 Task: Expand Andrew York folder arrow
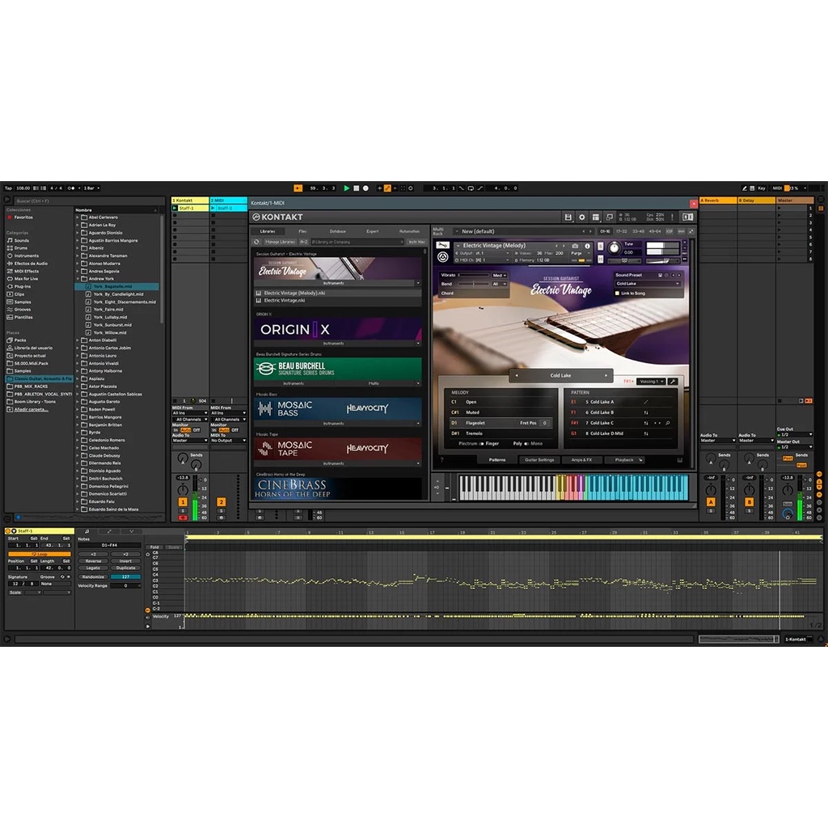click(x=78, y=279)
